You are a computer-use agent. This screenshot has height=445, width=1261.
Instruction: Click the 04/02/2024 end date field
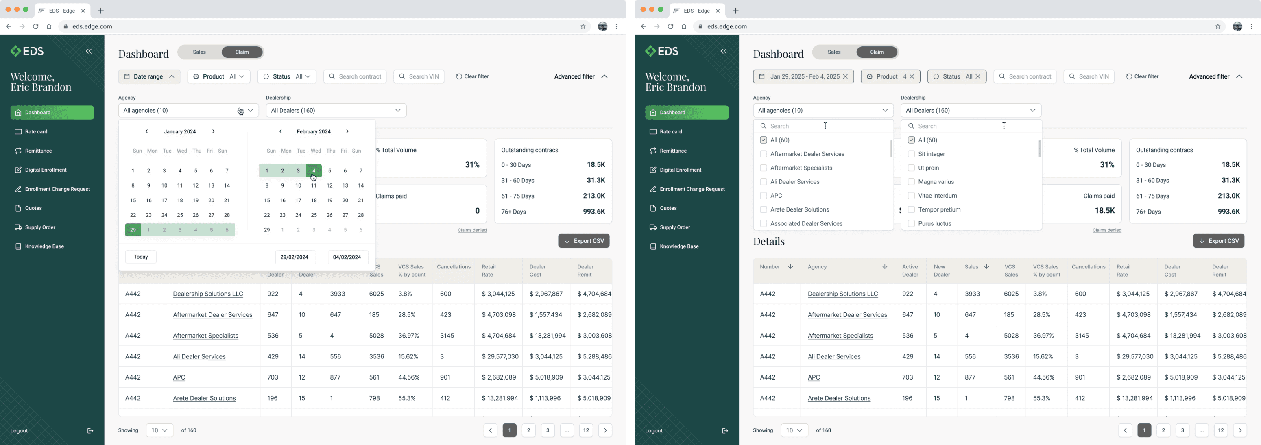(347, 257)
